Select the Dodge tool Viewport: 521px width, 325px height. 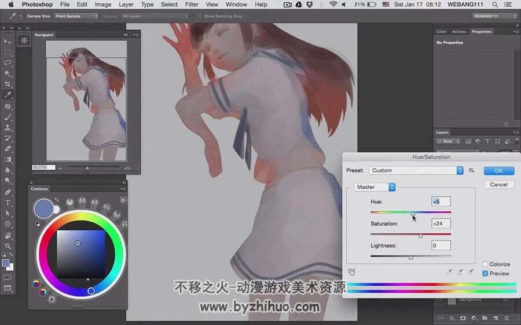(8, 181)
